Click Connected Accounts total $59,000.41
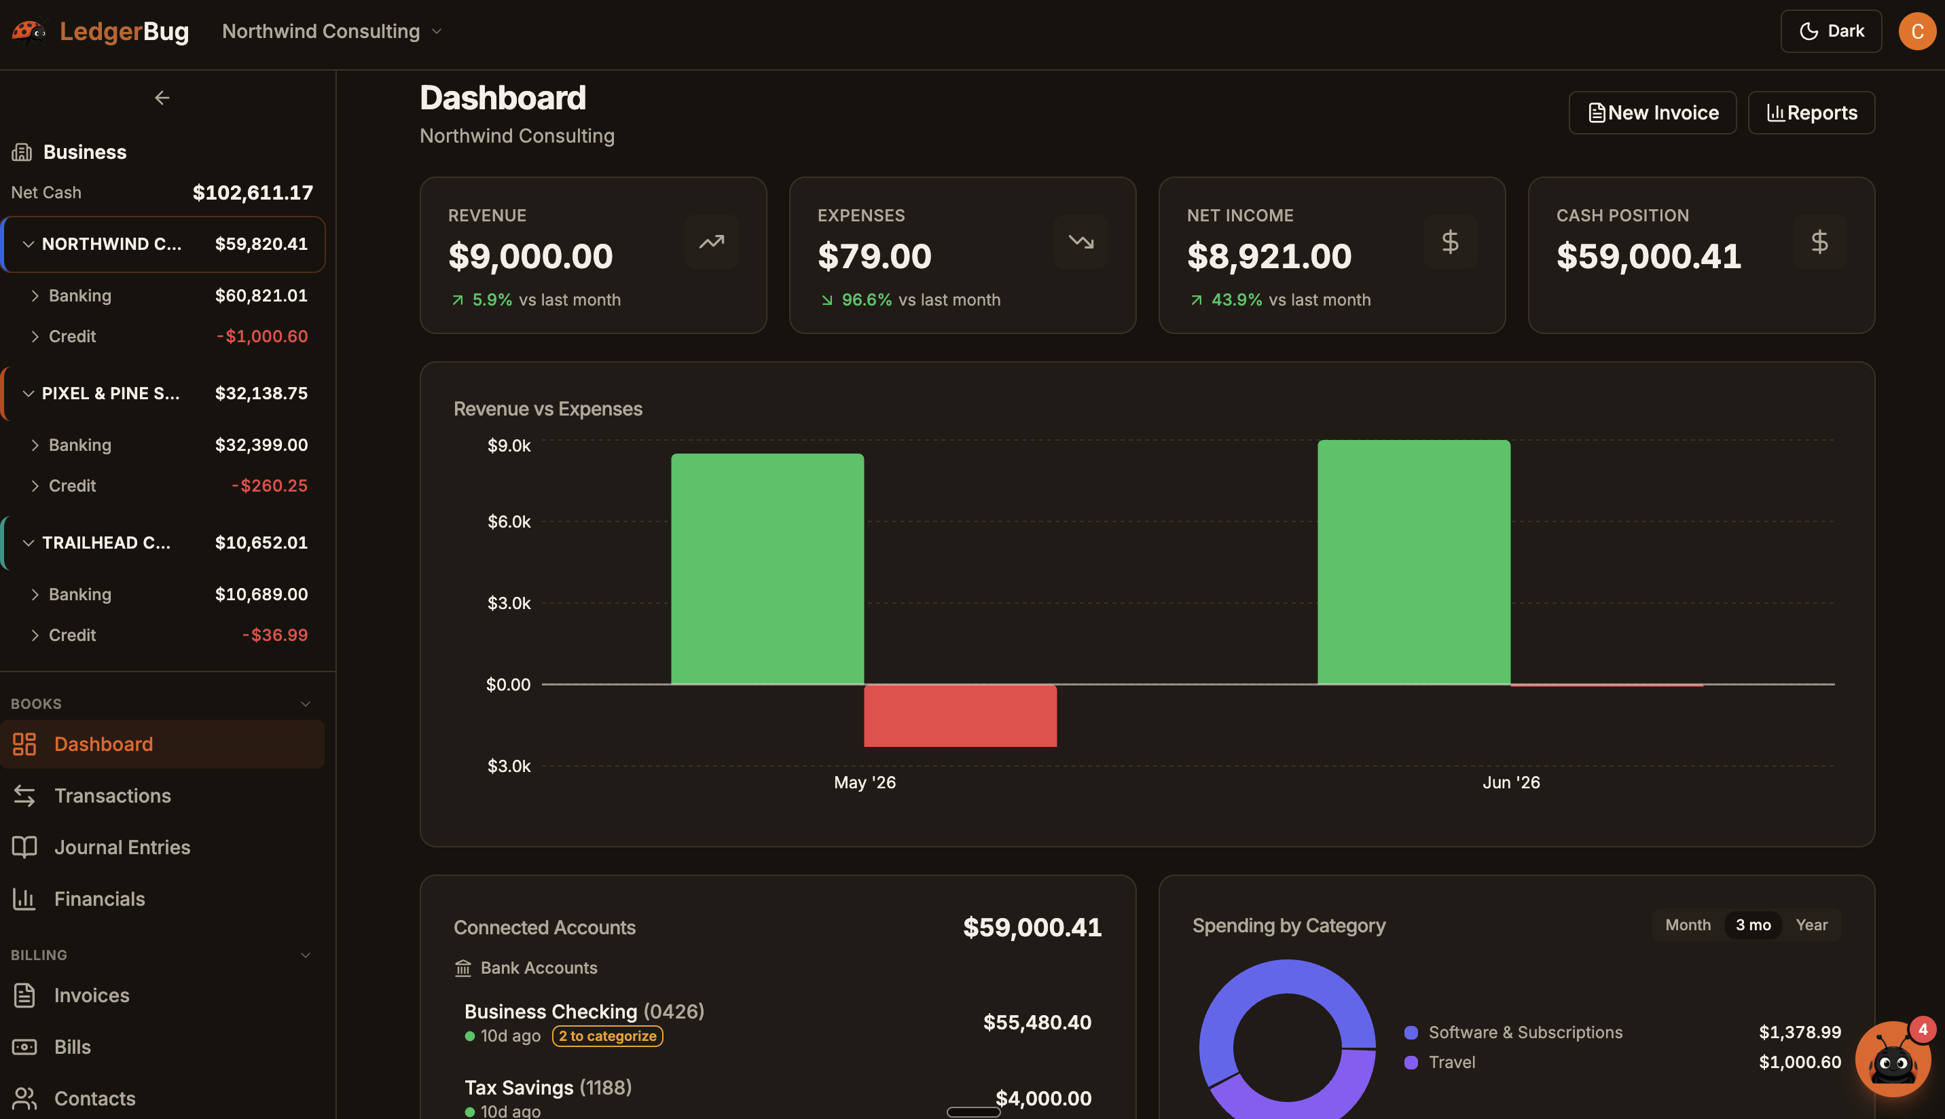The image size is (1945, 1119). [x=1032, y=928]
